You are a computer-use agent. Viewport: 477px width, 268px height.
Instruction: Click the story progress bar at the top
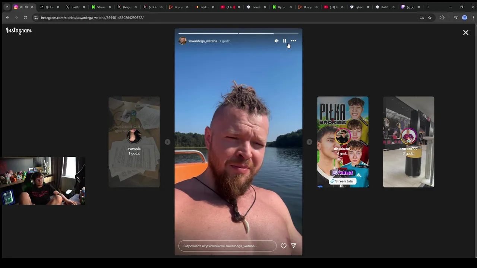238,33
